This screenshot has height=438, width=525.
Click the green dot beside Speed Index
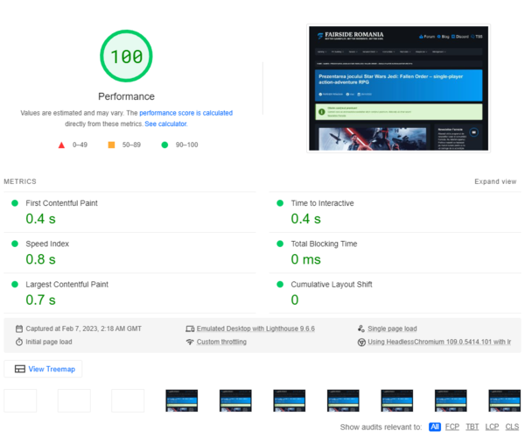coord(15,244)
